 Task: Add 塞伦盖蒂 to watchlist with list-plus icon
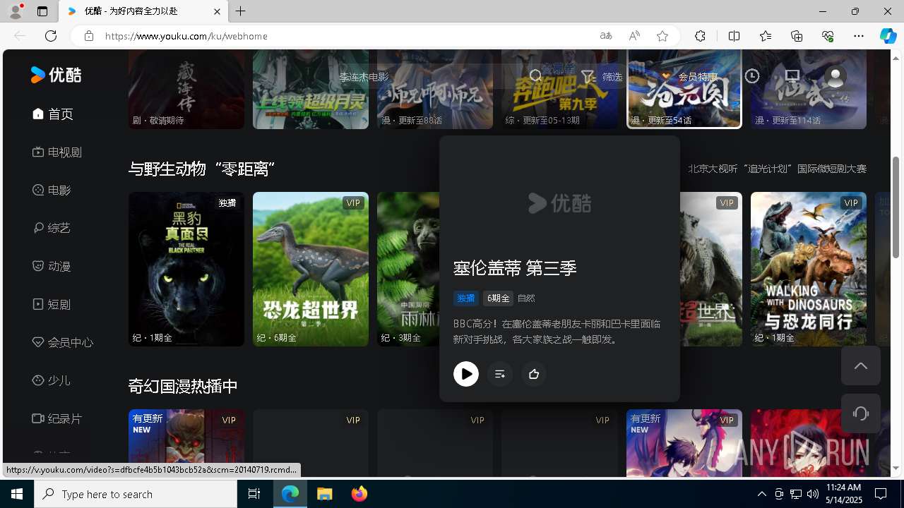[x=500, y=374]
